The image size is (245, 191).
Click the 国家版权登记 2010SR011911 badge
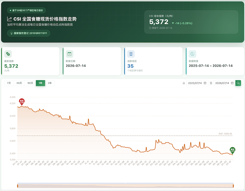coord(29,33)
